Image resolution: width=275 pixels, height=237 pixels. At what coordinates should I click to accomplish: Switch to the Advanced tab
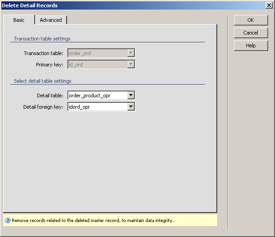(x=51, y=20)
